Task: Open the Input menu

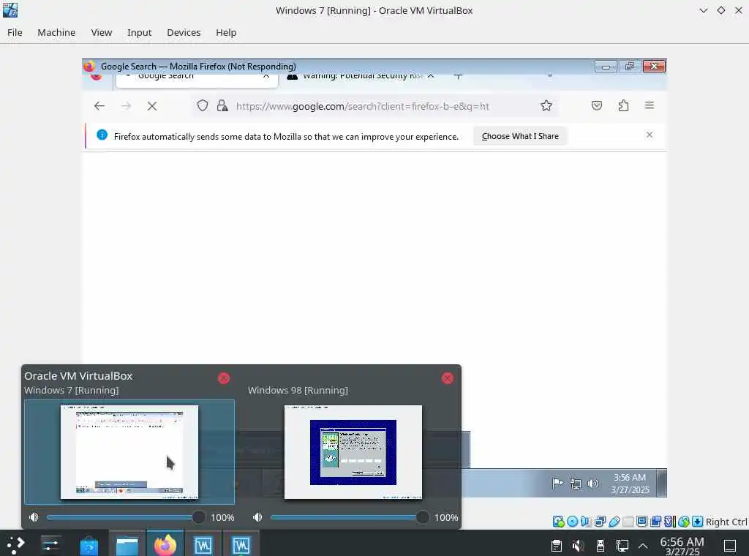Action: click(139, 32)
